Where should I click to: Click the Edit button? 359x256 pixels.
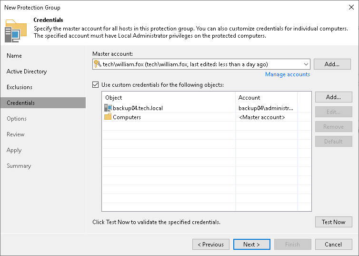click(333, 112)
